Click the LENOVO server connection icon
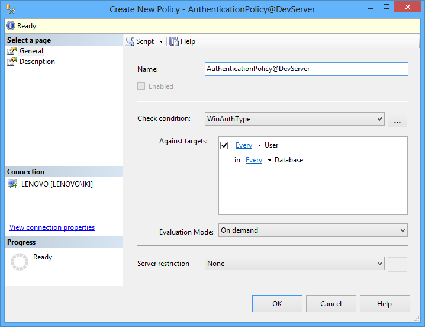 click(x=12, y=184)
